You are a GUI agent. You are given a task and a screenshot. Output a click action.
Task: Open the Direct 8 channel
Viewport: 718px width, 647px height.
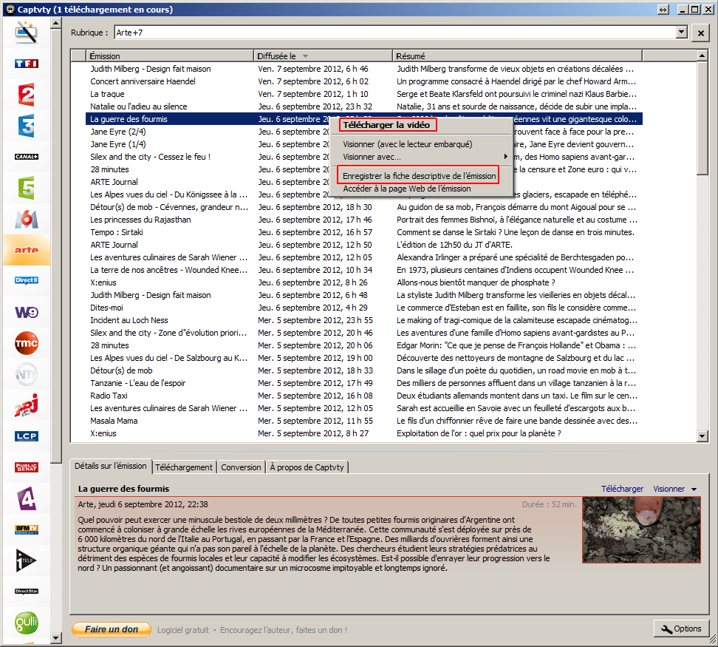[x=26, y=280]
